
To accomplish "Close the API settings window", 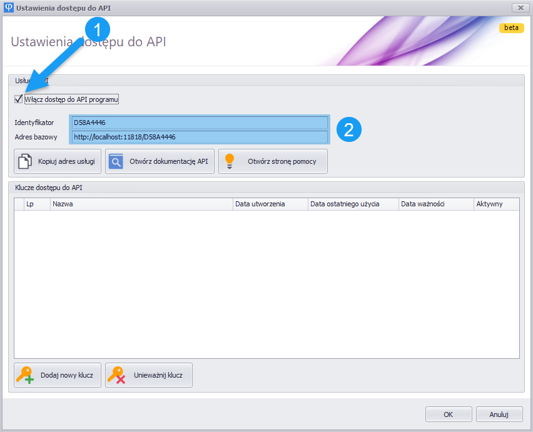I will 520,8.
